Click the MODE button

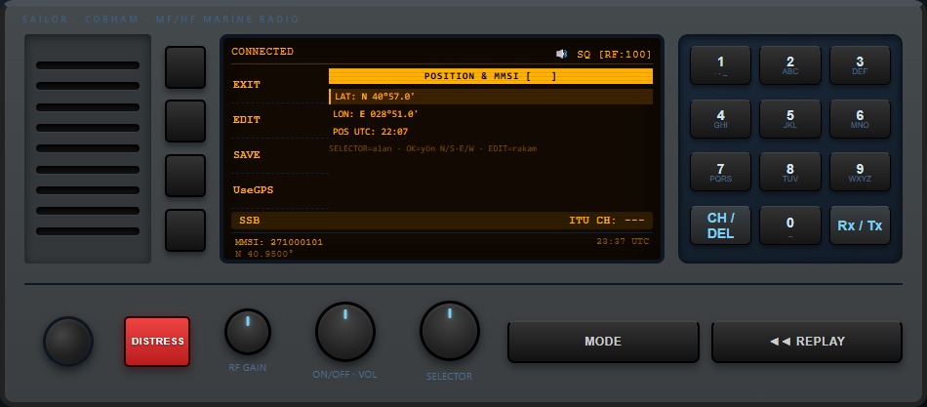(603, 342)
